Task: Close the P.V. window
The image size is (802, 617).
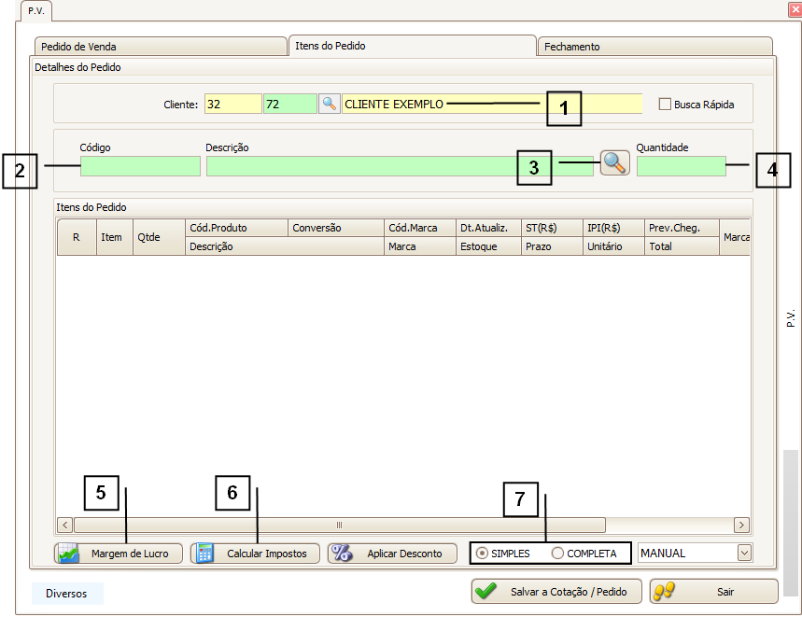Action: point(794,9)
